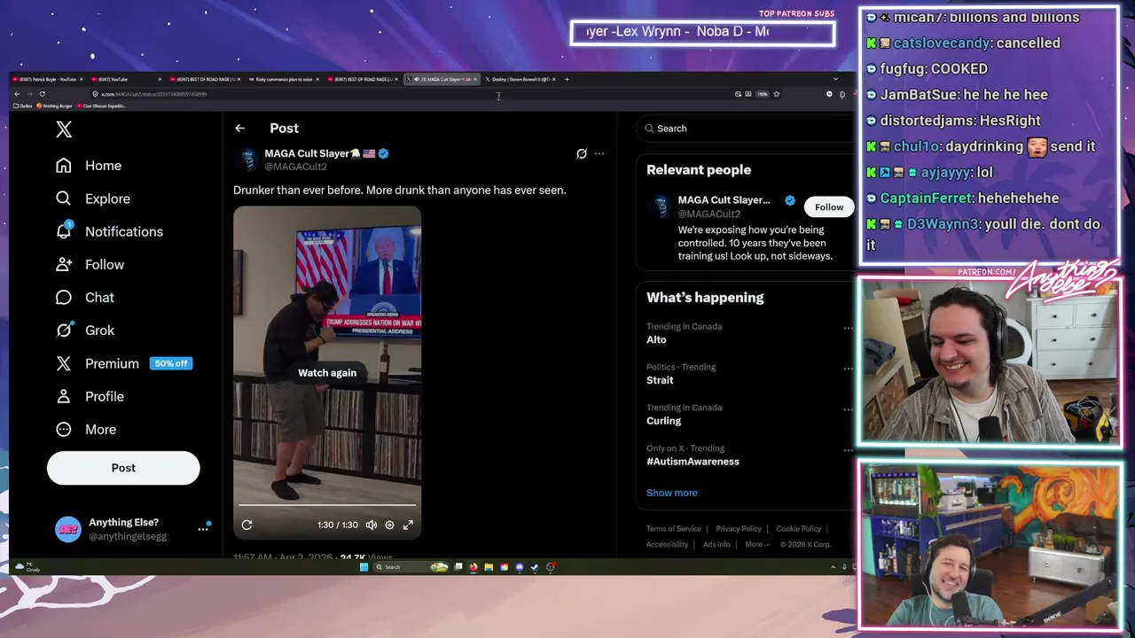
Task: Open more options for Strait trend
Action: pos(848,370)
